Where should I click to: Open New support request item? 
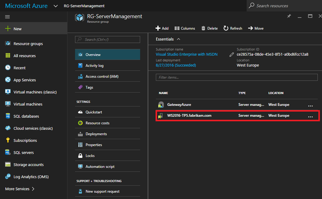pyautogui.click(x=107, y=191)
